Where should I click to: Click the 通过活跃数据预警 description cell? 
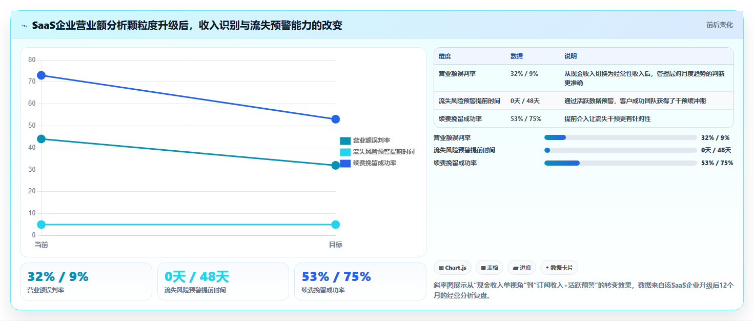pos(647,101)
